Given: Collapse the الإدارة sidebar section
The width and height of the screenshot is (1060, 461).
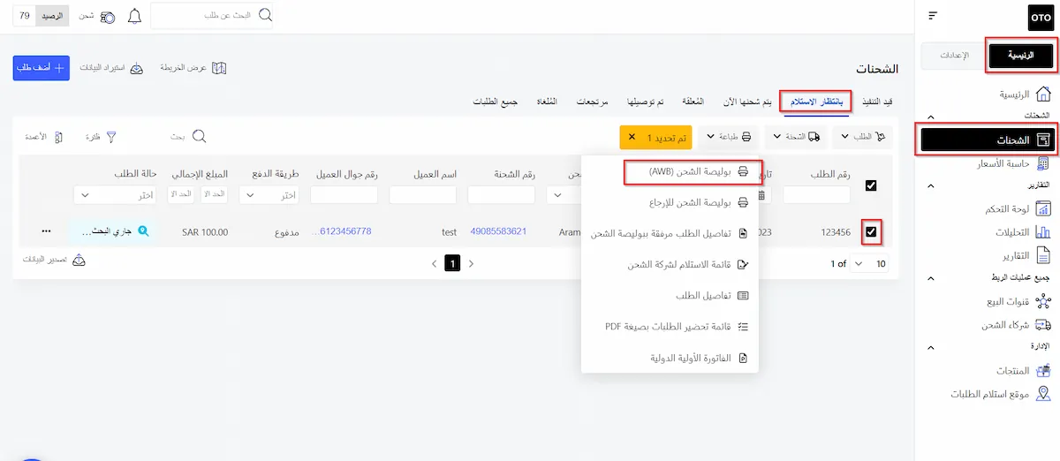Looking at the screenshot, I should coord(931,348).
